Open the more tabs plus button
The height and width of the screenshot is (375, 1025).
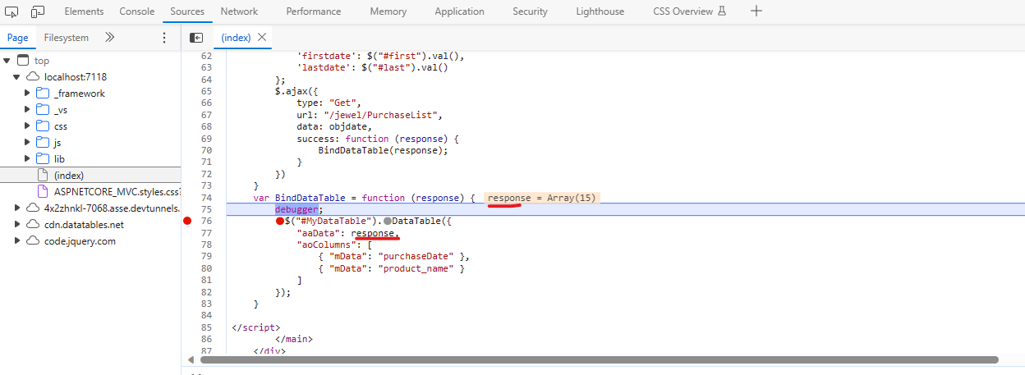pyautogui.click(x=756, y=11)
